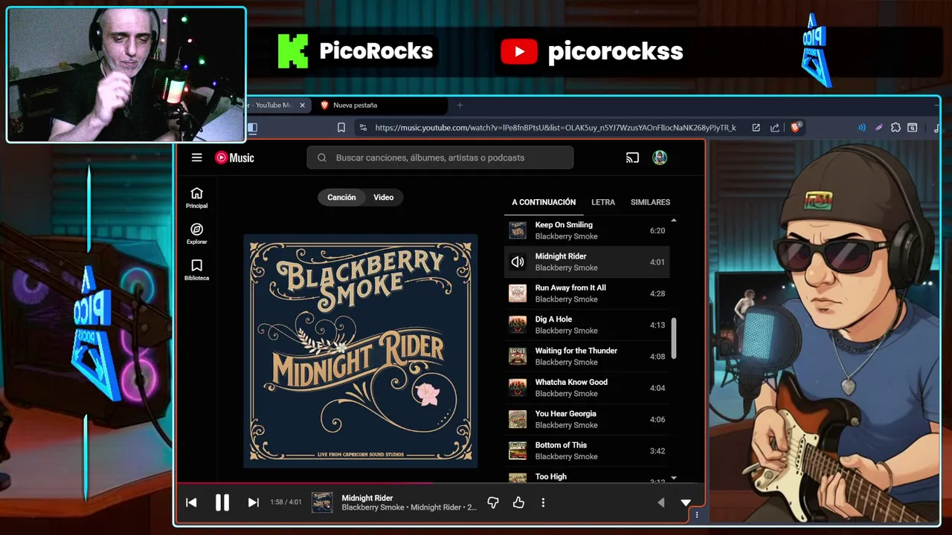
Task: Go to Principal home in sidebar
Action: click(196, 198)
